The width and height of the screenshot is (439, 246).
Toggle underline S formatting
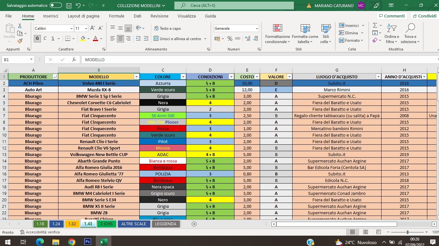(x=53, y=39)
